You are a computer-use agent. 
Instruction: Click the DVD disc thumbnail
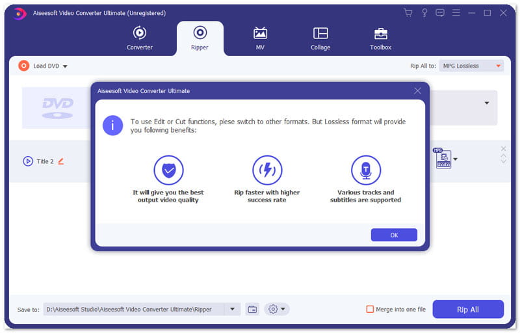click(x=57, y=108)
